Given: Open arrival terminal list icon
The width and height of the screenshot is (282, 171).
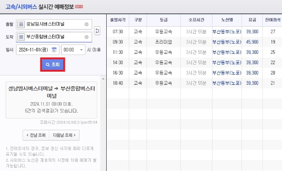Looking at the screenshot, I should [x=21, y=37].
